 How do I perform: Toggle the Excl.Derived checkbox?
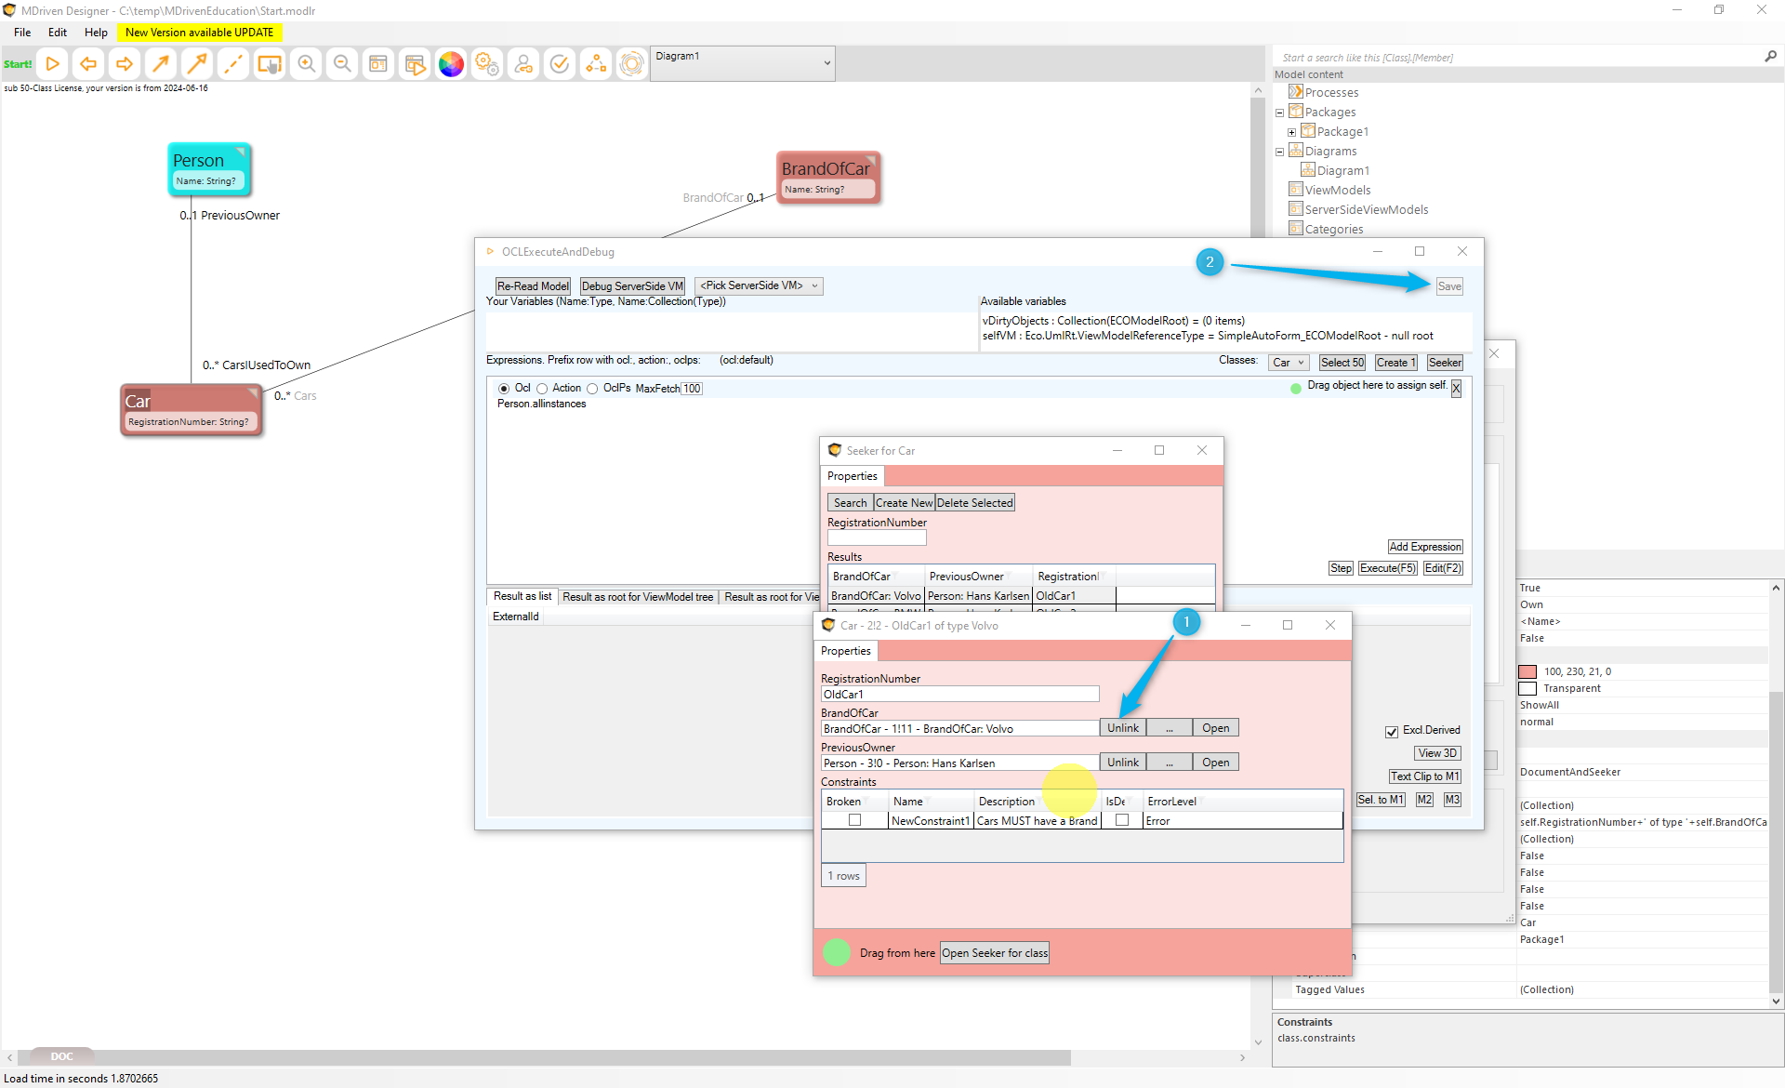pos(1392,732)
